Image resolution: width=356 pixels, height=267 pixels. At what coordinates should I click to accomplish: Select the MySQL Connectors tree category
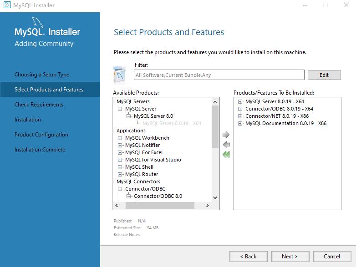(x=138, y=181)
